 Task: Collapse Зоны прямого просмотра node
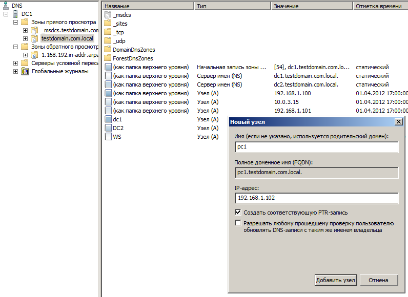[15, 22]
